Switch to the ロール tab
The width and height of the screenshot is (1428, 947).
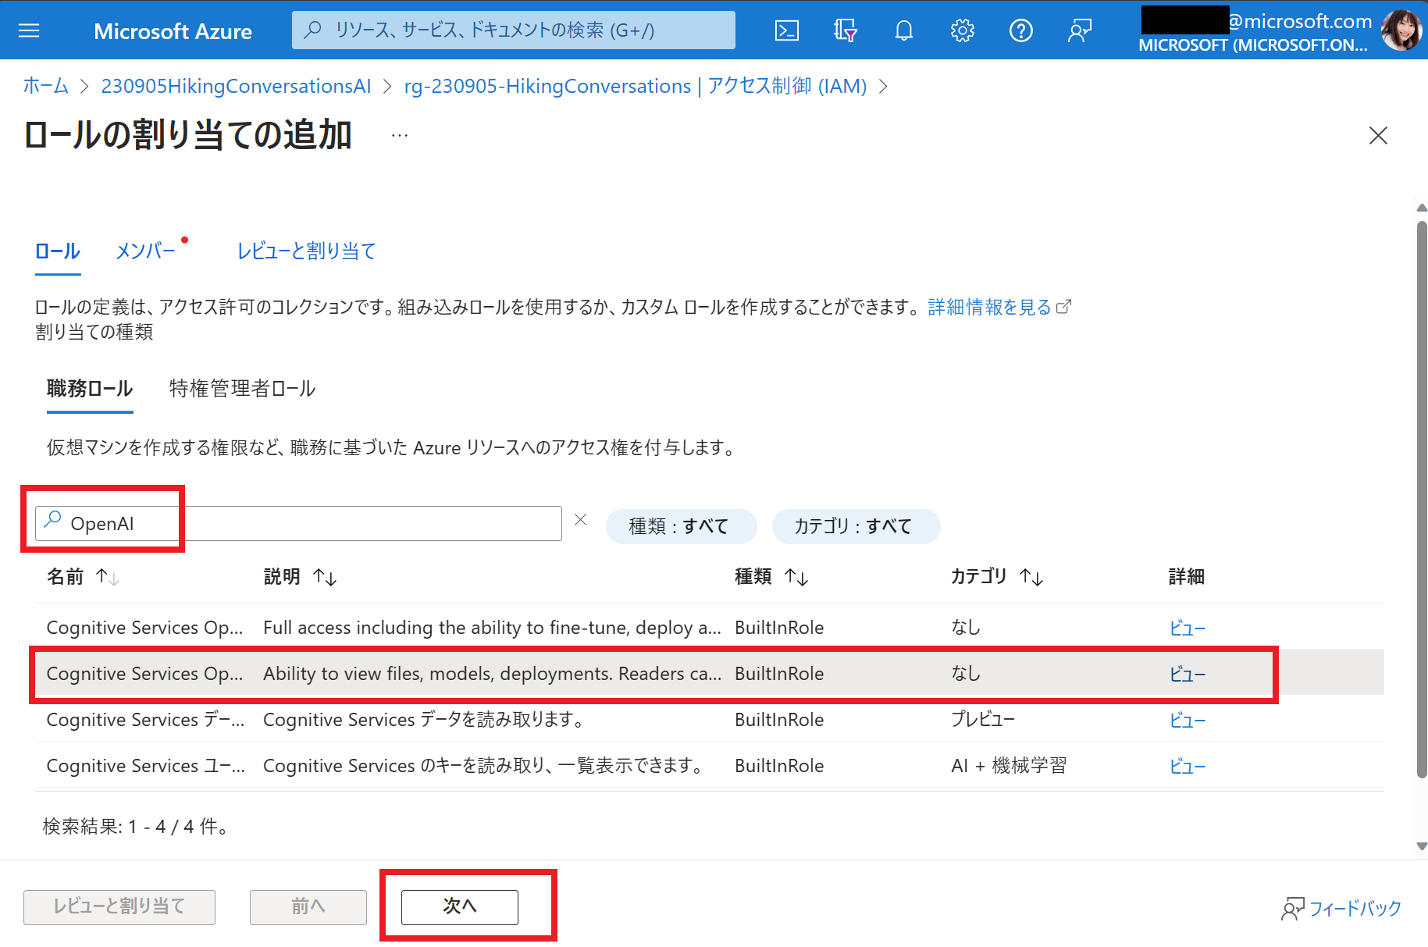click(58, 251)
